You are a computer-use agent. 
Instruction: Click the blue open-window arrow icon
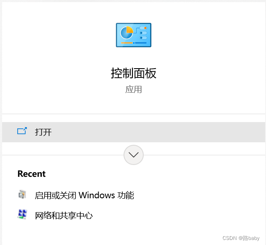22,131
